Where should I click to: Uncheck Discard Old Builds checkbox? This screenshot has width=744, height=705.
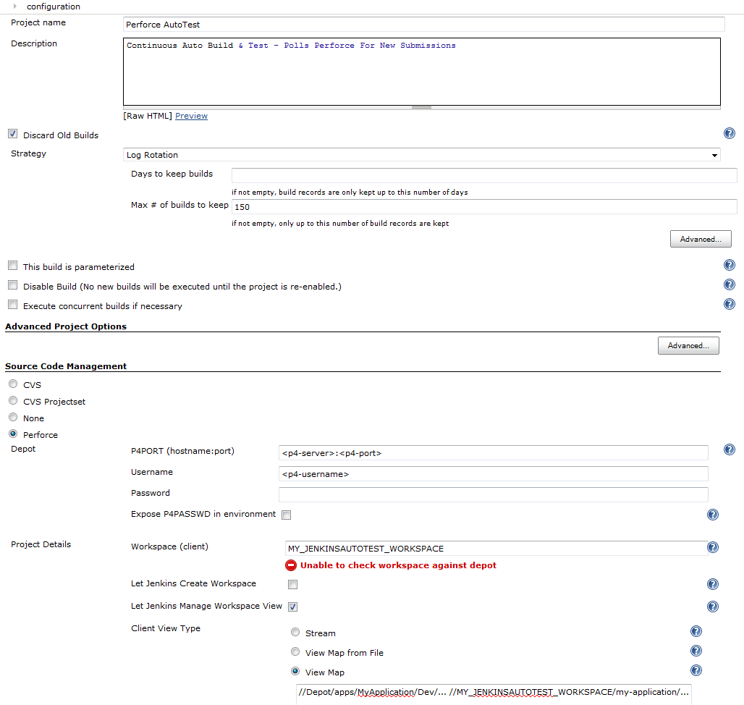click(x=13, y=134)
